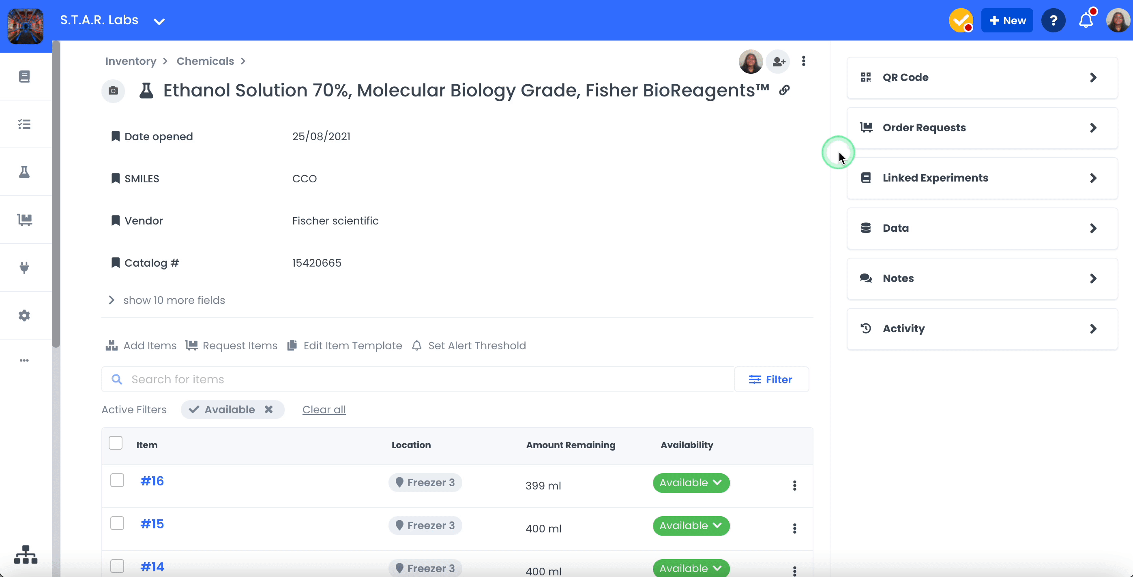Screen dimensions: 1133x577
Task: Tick the checkbox for item #15
Action: (x=117, y=524)
